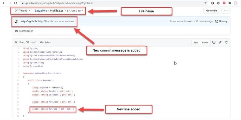This screenshot has height=120, width=241.
Task: Click the Go to file button
Action: (x=212, y=10)
